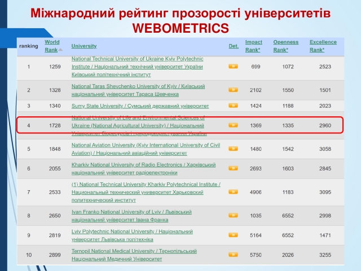Open details icon for Ternopil Medical University row

tap(233, 255)
